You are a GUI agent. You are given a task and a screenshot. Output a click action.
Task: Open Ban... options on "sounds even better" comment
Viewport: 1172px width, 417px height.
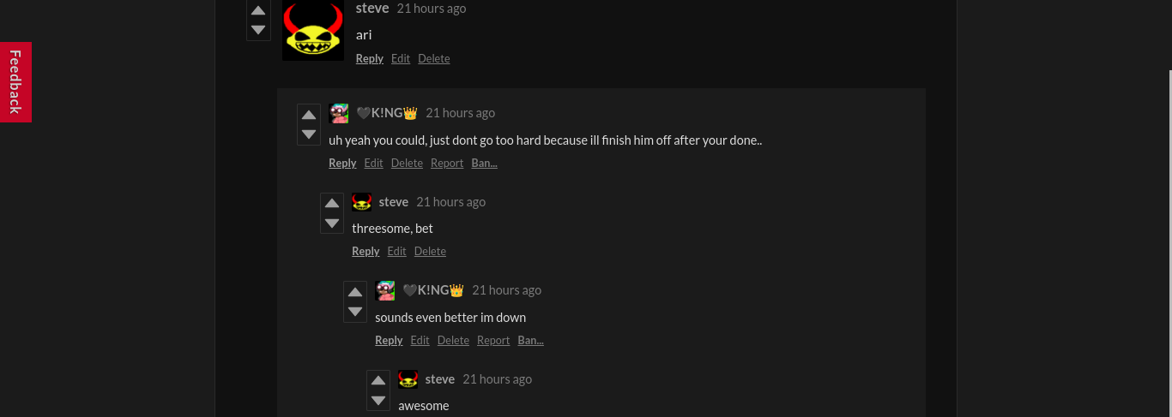click(x=530, y=340)
